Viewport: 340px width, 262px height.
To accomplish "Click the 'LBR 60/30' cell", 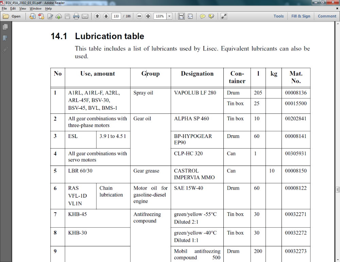I will coord(80,171).
